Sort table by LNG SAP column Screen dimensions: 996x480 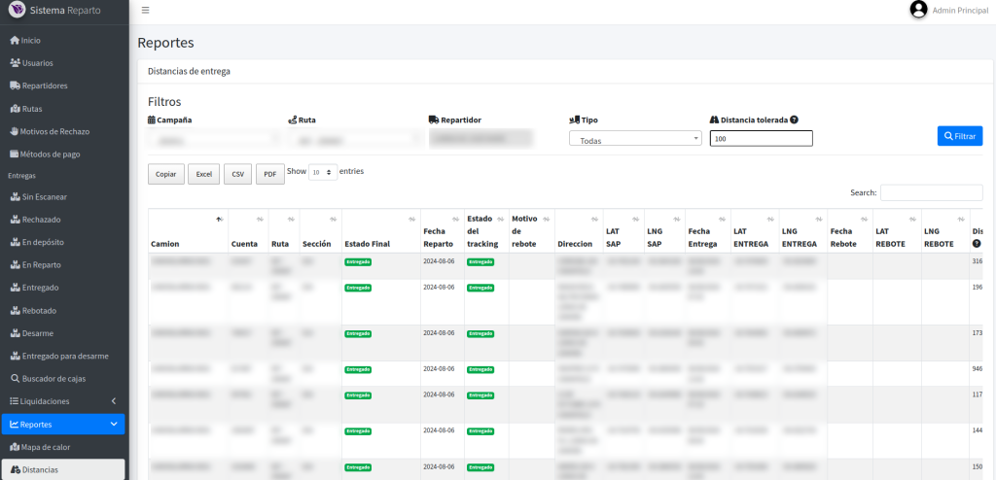coord(664,231)
